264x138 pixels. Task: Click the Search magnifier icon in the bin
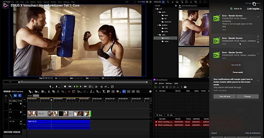[x=168, y=2]
